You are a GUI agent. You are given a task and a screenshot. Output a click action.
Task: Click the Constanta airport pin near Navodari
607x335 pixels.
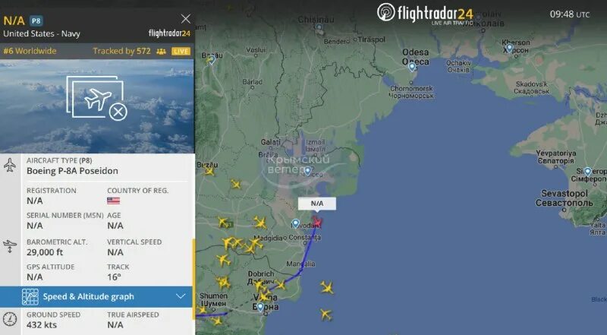point(295,224)
